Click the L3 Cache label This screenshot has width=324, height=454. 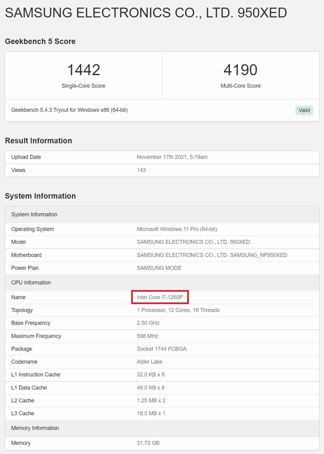click(23, 414)
